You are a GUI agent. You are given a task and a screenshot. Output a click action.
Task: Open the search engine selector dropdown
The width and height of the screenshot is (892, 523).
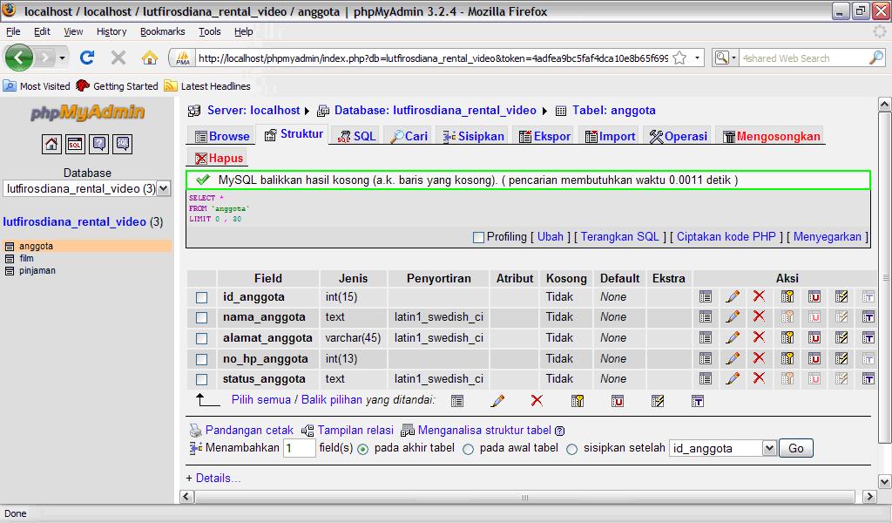pos(726,58)
